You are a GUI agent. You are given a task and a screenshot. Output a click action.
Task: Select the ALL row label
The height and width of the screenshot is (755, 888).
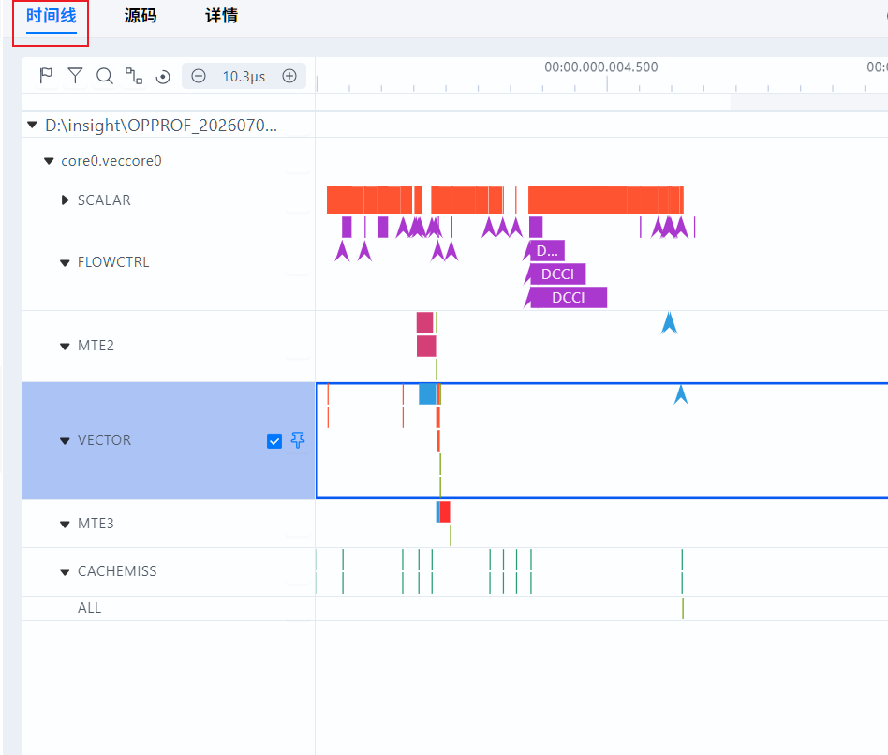(90, 608)
